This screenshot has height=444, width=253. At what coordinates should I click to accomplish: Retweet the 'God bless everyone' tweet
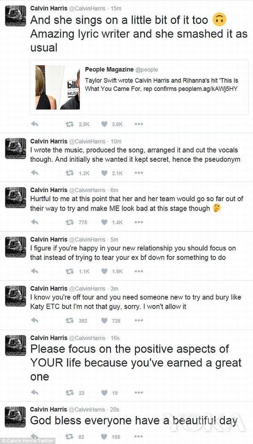point(70,437)
